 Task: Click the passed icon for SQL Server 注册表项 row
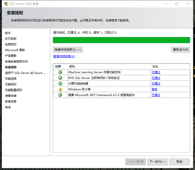point(60,78)
